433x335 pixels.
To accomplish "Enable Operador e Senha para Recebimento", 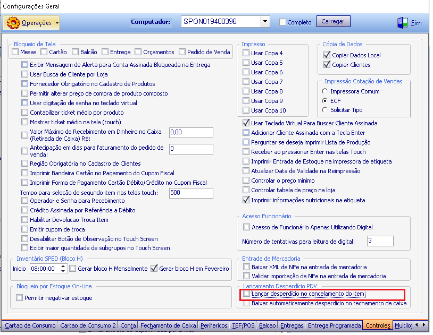I will pyautogui.click(x=25, y=201).
